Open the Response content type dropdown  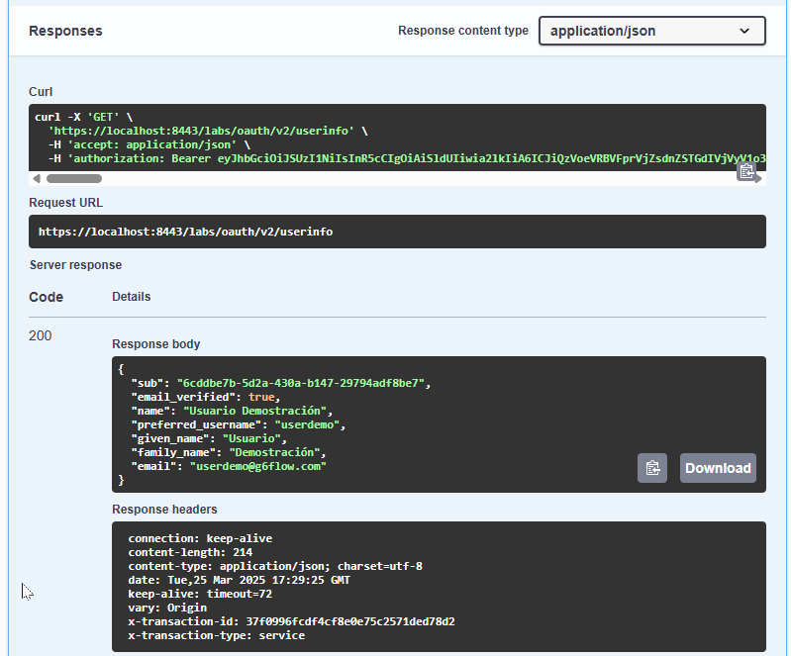(651, 31)
